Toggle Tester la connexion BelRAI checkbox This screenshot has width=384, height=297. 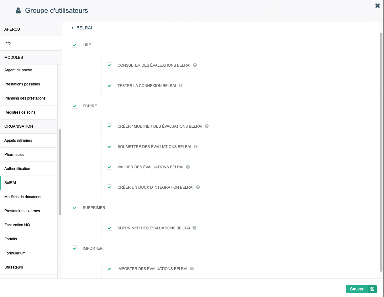point(109,86)
